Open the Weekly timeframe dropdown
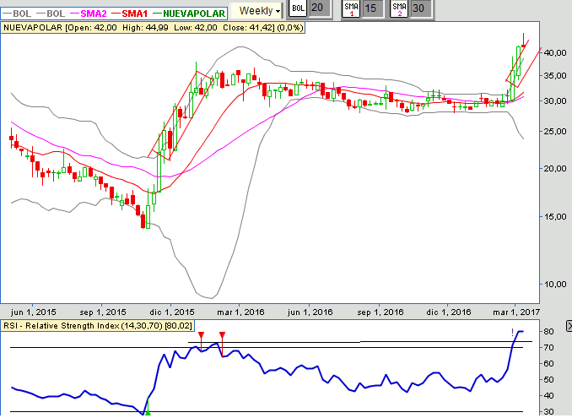Screen dimensions: 572x418 pos(258,10)
